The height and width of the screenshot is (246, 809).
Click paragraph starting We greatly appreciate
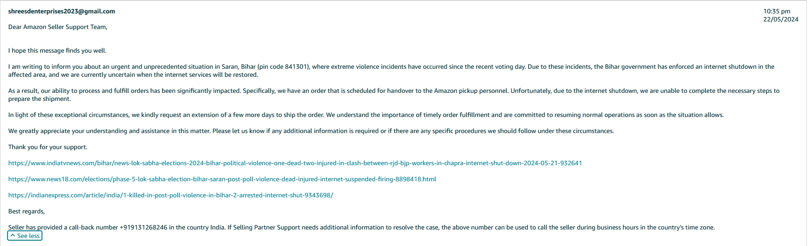point(311,131)
